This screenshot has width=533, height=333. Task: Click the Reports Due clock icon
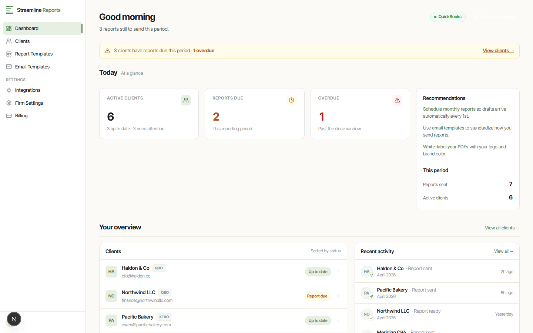click(292, 100)
